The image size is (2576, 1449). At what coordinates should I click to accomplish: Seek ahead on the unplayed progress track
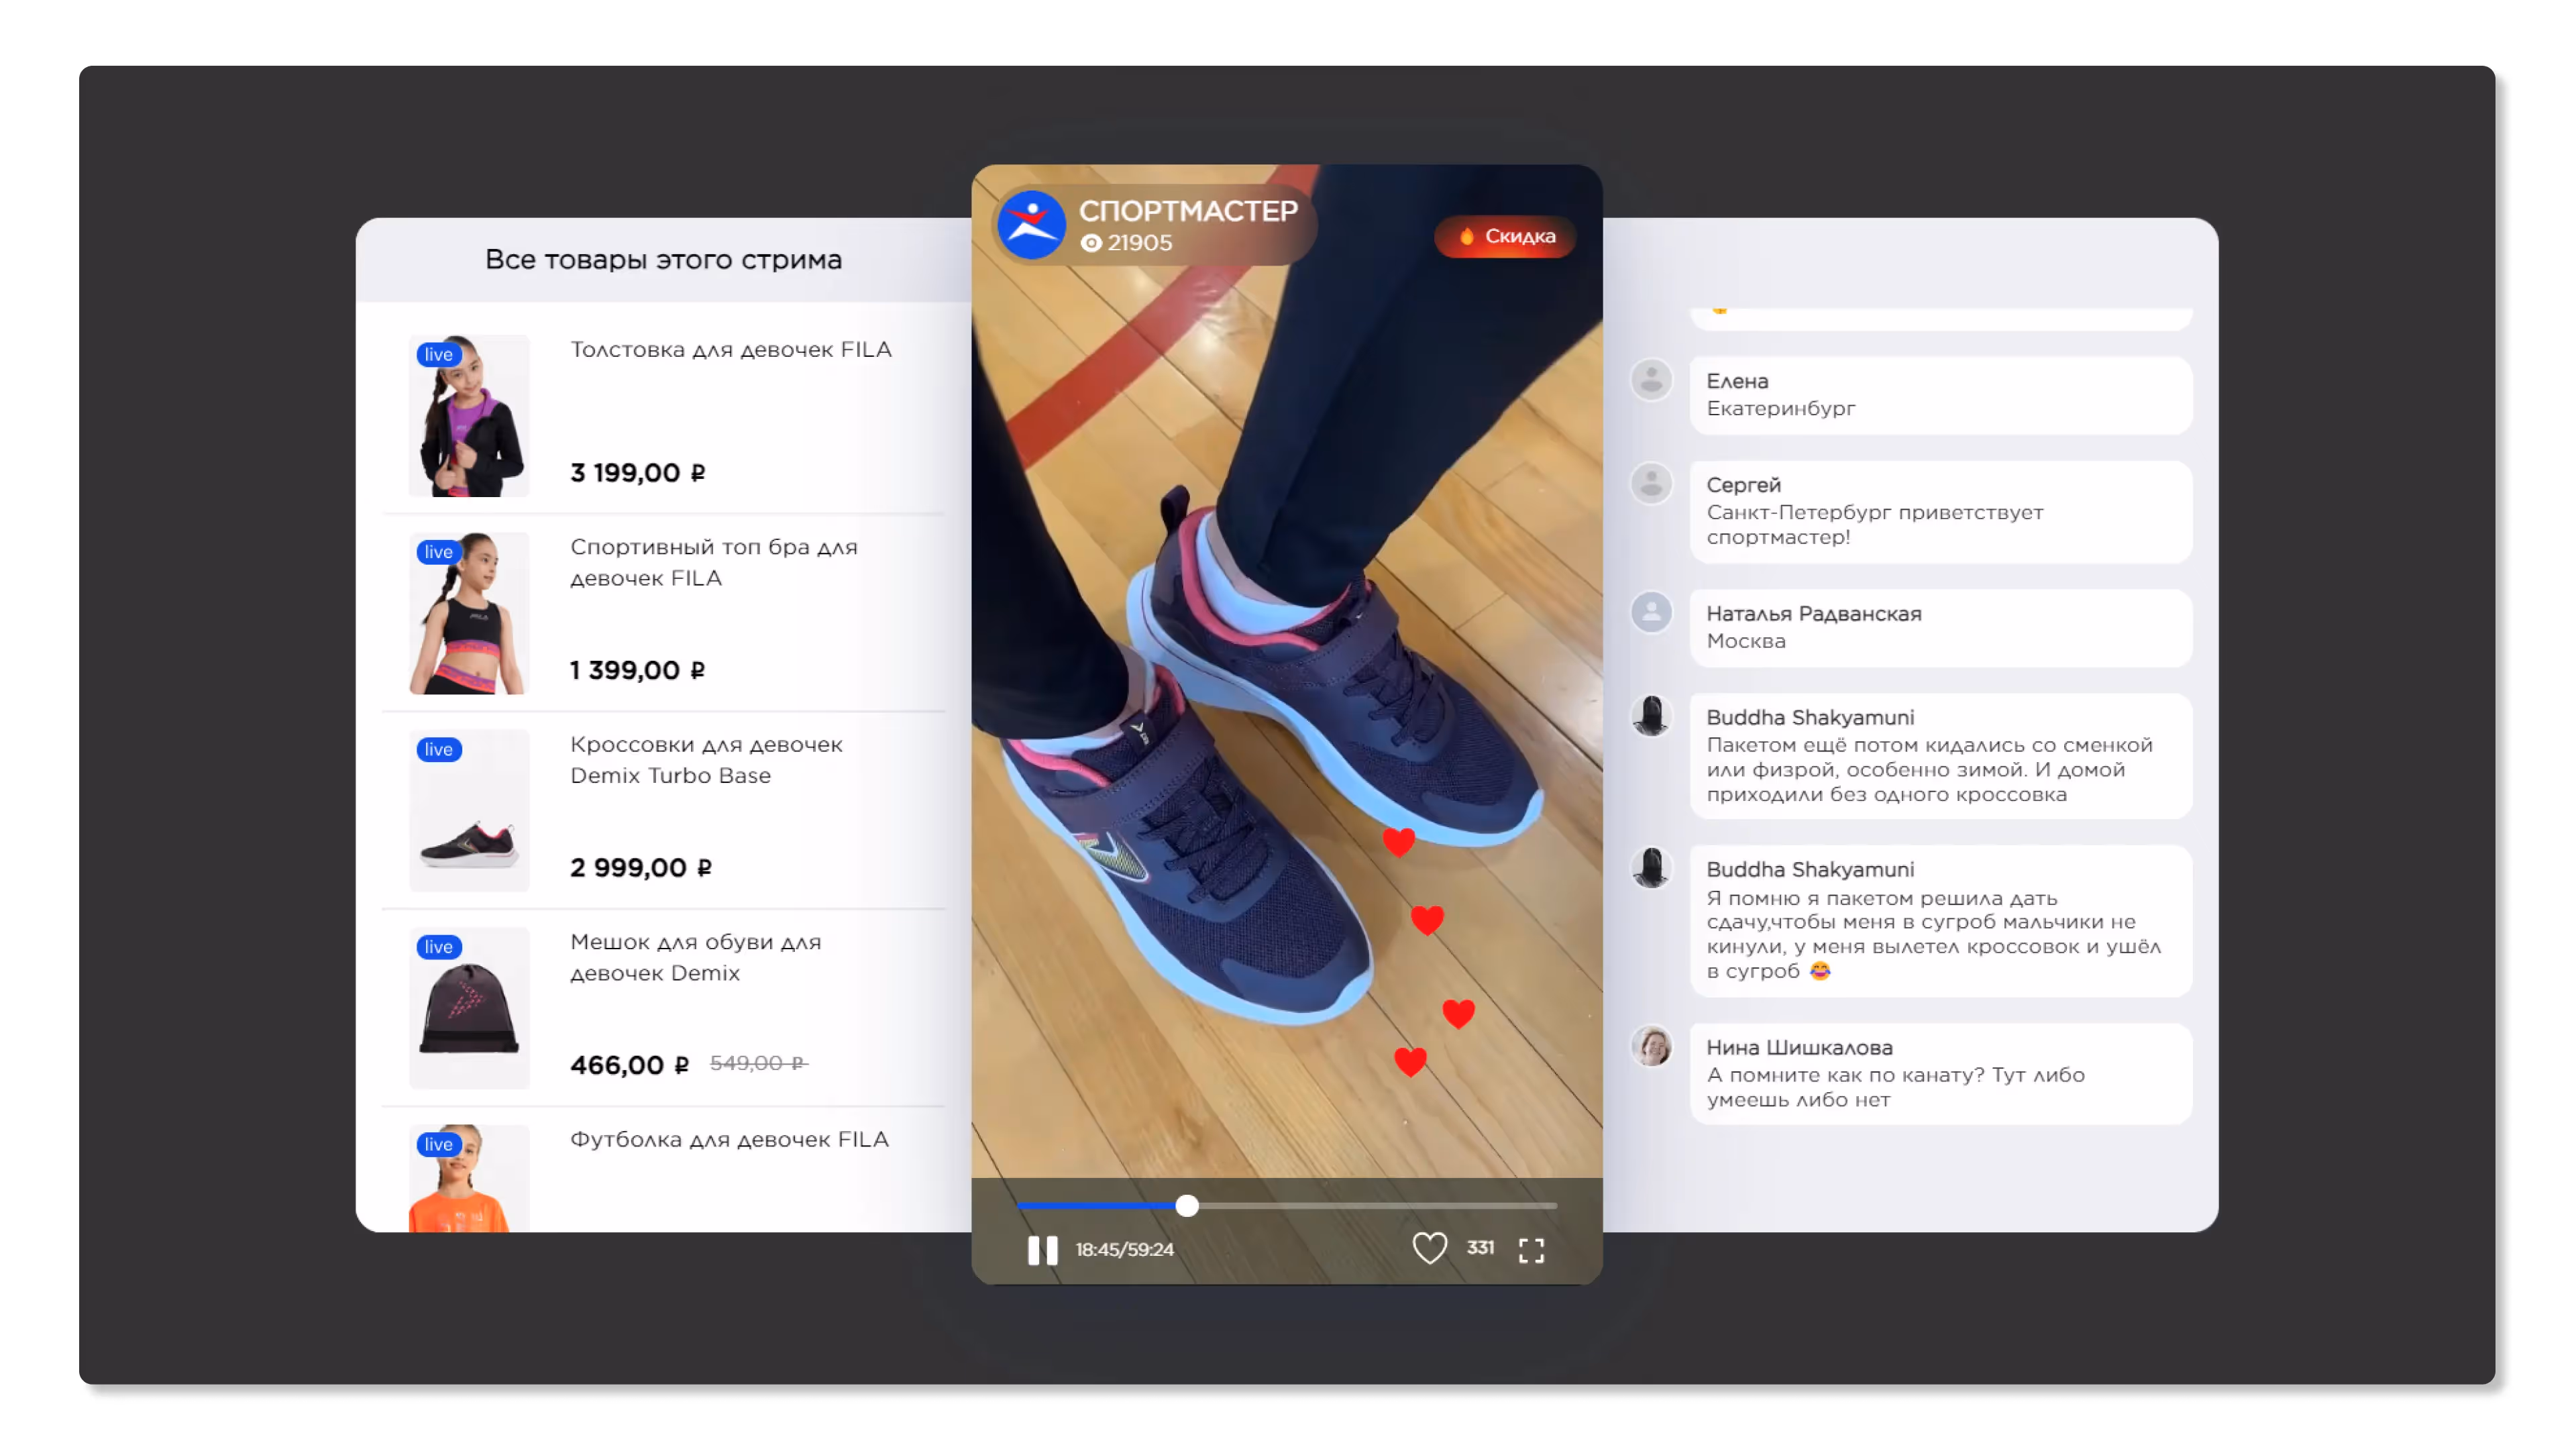click(1377, 1206)
